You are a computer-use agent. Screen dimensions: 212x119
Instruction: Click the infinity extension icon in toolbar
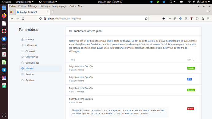click(x=169, y=18)
